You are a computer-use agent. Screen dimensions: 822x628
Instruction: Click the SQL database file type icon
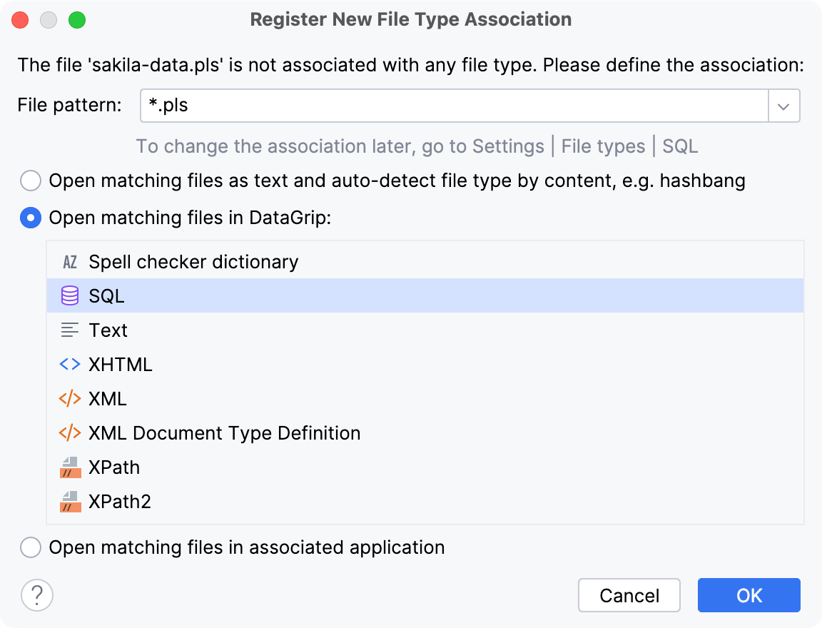(x=69, y=295)
